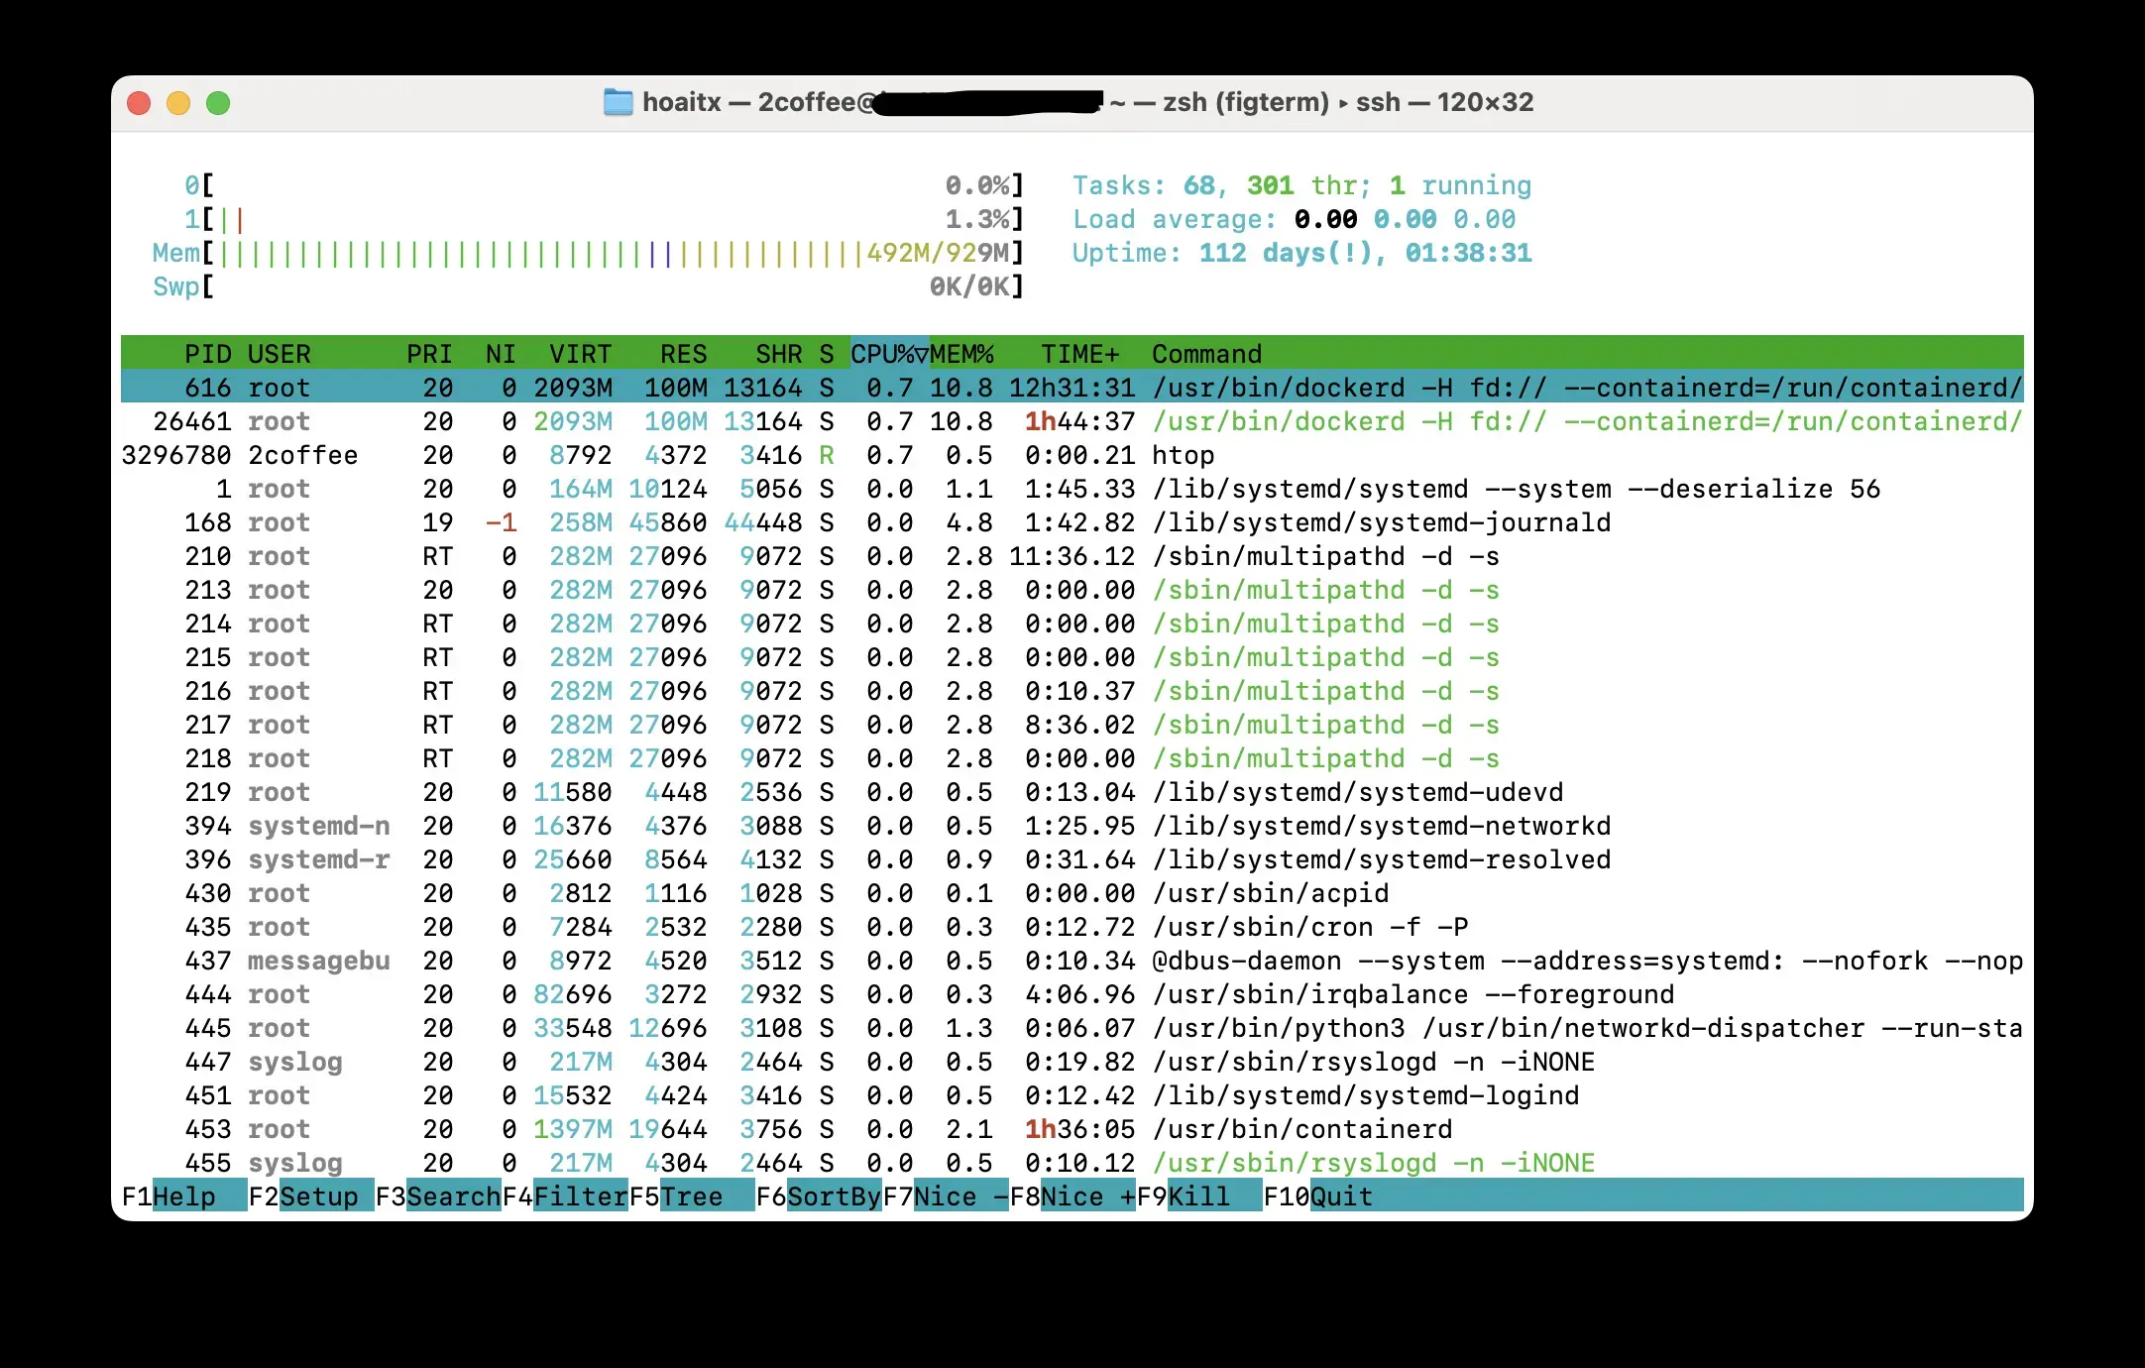Sort by the TIME+ column header
The image size is (2145, 1368).
(x=1079, y=354)
